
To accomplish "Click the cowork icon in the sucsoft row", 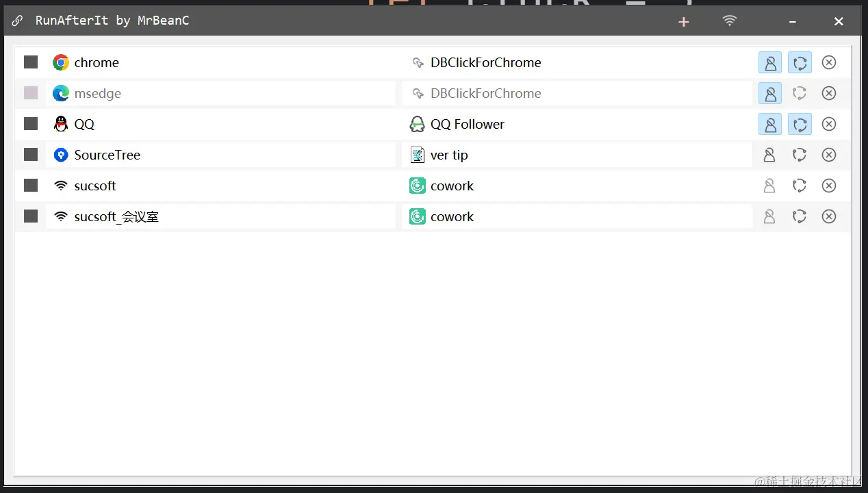I will pos(417,186).
